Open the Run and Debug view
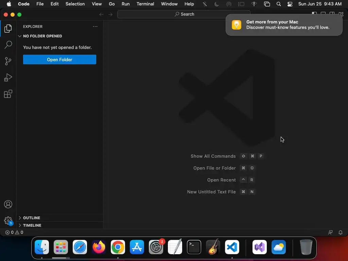Viewport: 348px width, 261px height. point(8,77)
